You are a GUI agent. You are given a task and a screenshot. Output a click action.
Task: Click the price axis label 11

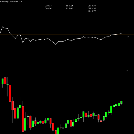pyautogui.click(x=127, y=70)
